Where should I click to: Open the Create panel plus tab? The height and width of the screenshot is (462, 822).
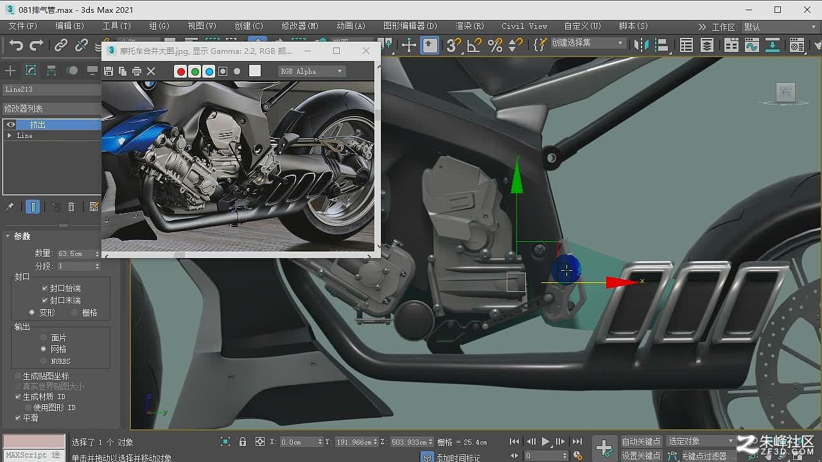(x=10, y=71)
